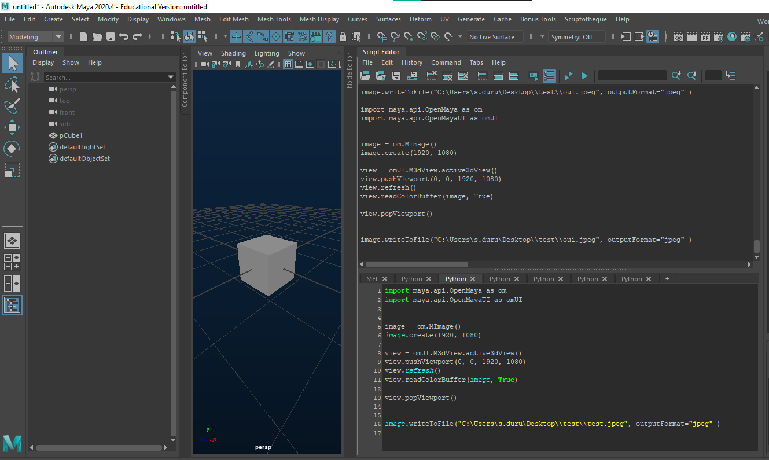Save the script to the shelf
The image size is (769, 460).
click(x=411, y=75)
